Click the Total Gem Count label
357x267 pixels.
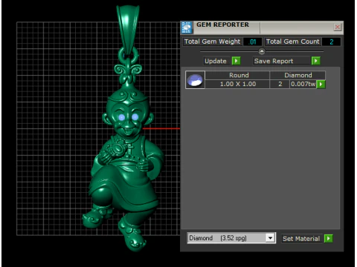293,42
